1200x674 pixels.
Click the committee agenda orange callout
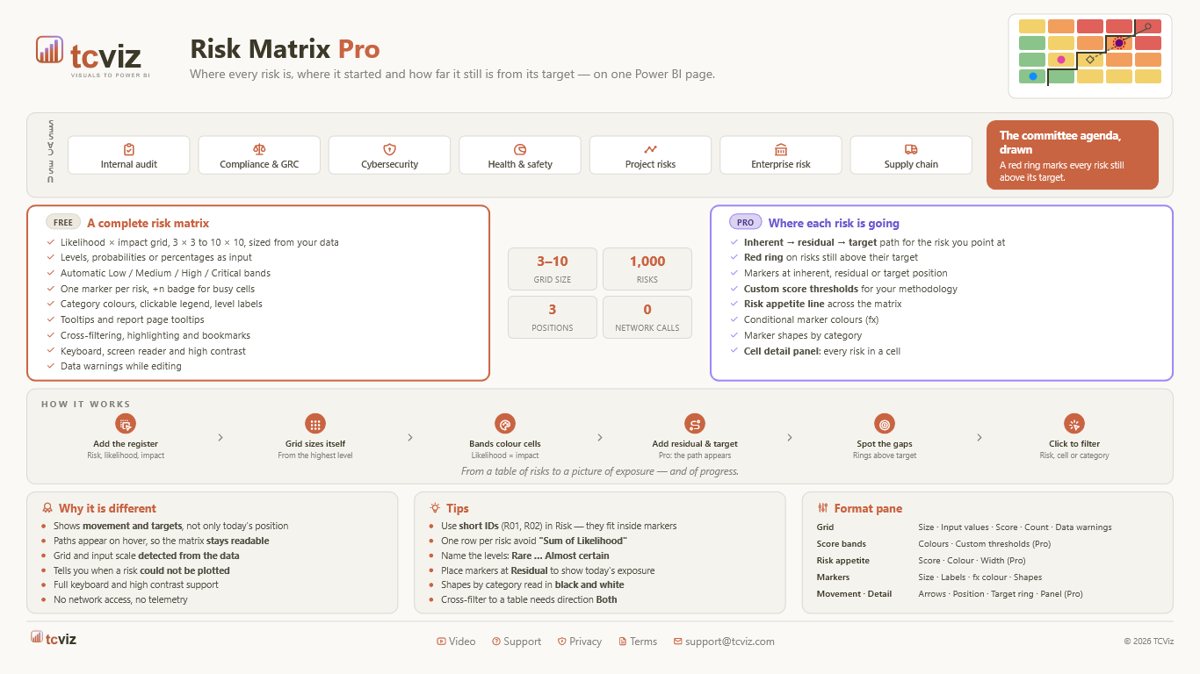point(1073,155)
